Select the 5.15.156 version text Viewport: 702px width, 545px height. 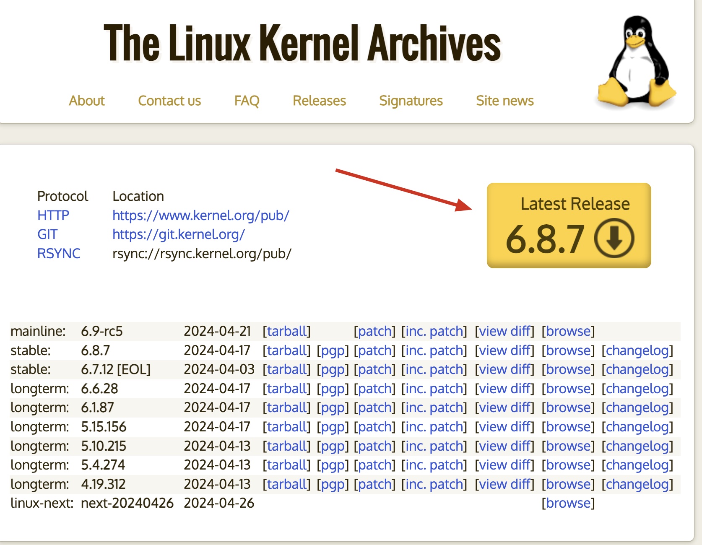104,427
